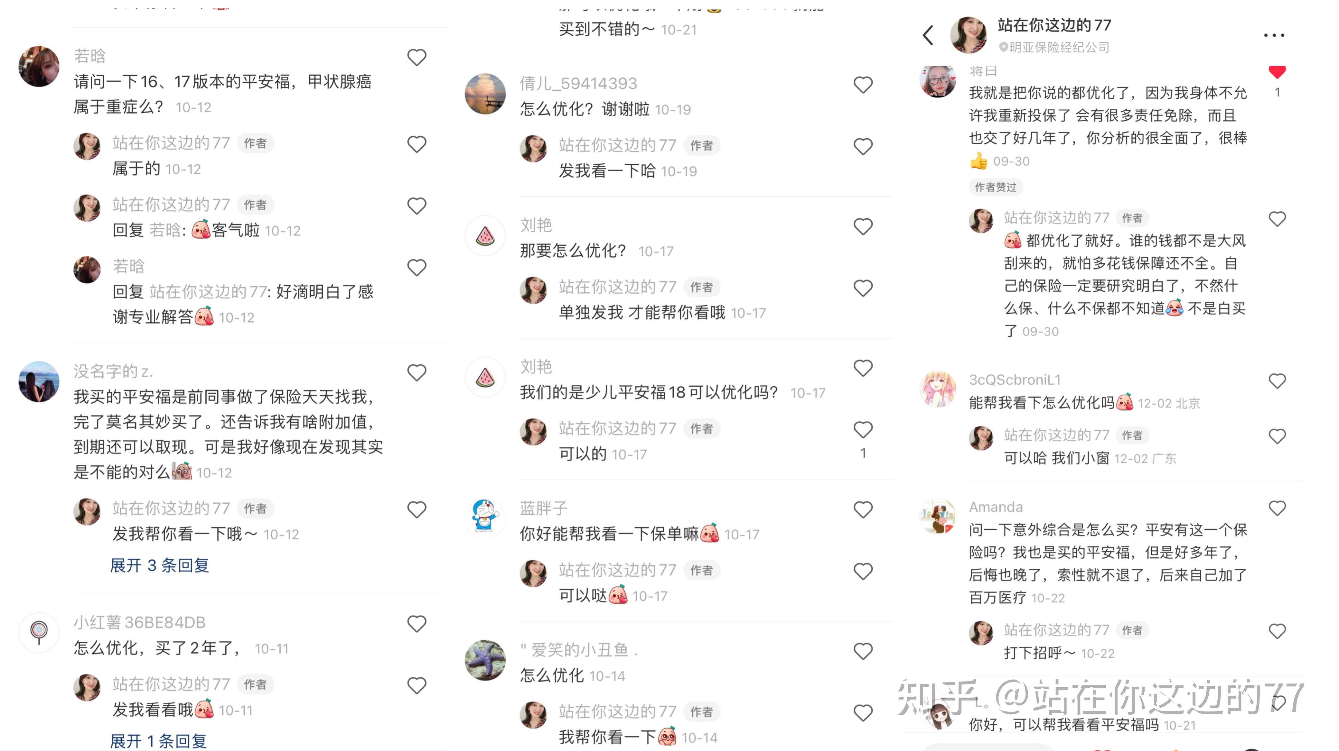1339x751 pixels.
Task: Unlike the red heart on 将日's comment
Action: tap(1277, 72)
